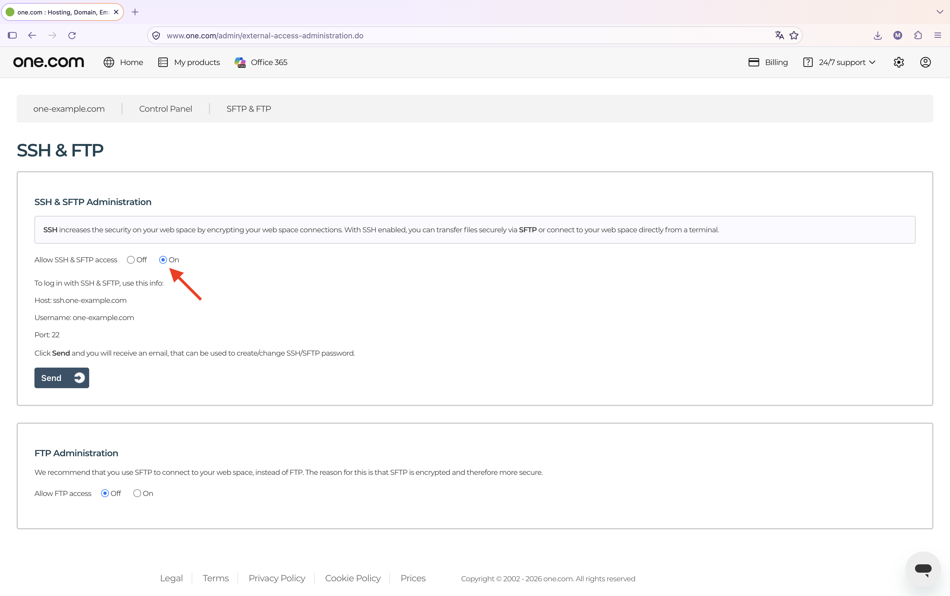Expand the tab list chevron
Viewport: 950px width, 596px height.
pyautogui.click(x=940, y=12)
